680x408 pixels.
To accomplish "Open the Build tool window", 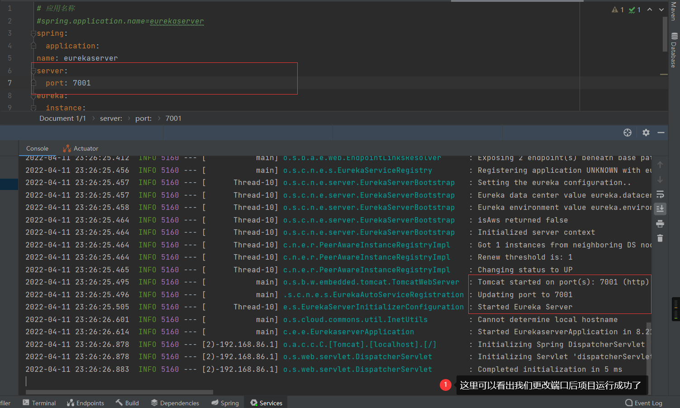I will tap(127, 403).
